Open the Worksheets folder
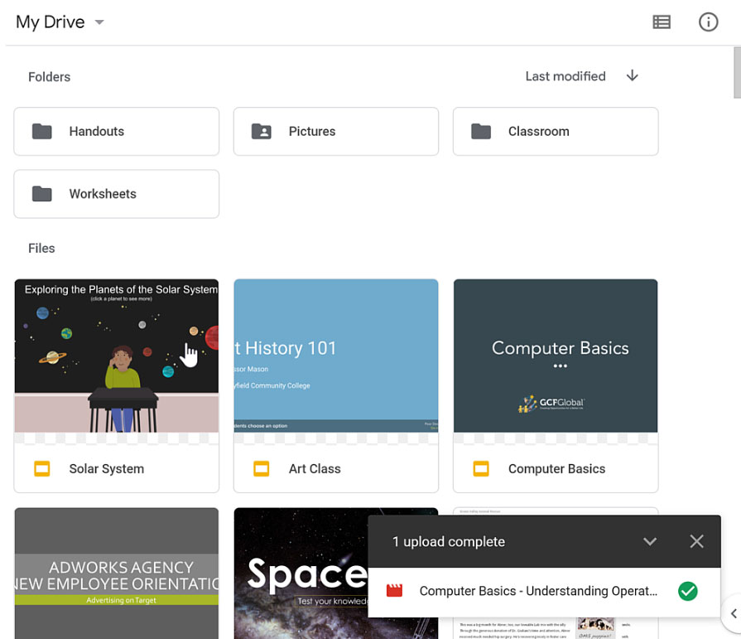This screenshot has height=639, width=741. pos(116,194)
